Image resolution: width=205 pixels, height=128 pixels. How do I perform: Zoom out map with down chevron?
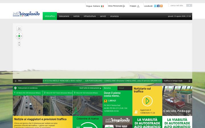click(x=19, y=45)
